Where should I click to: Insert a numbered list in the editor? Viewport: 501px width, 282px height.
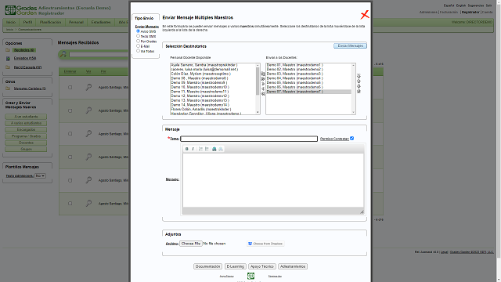pos(200,149)
